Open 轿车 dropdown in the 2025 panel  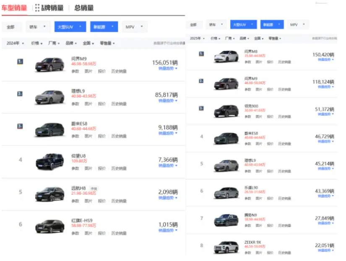216,24
